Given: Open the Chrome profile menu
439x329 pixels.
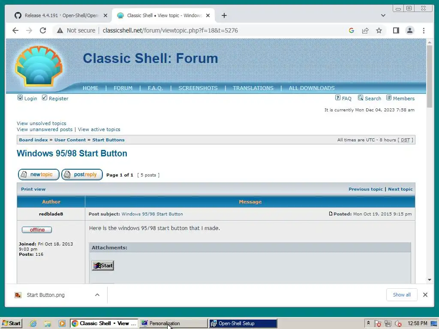Looking at the screenshot, I should (409, 30).
